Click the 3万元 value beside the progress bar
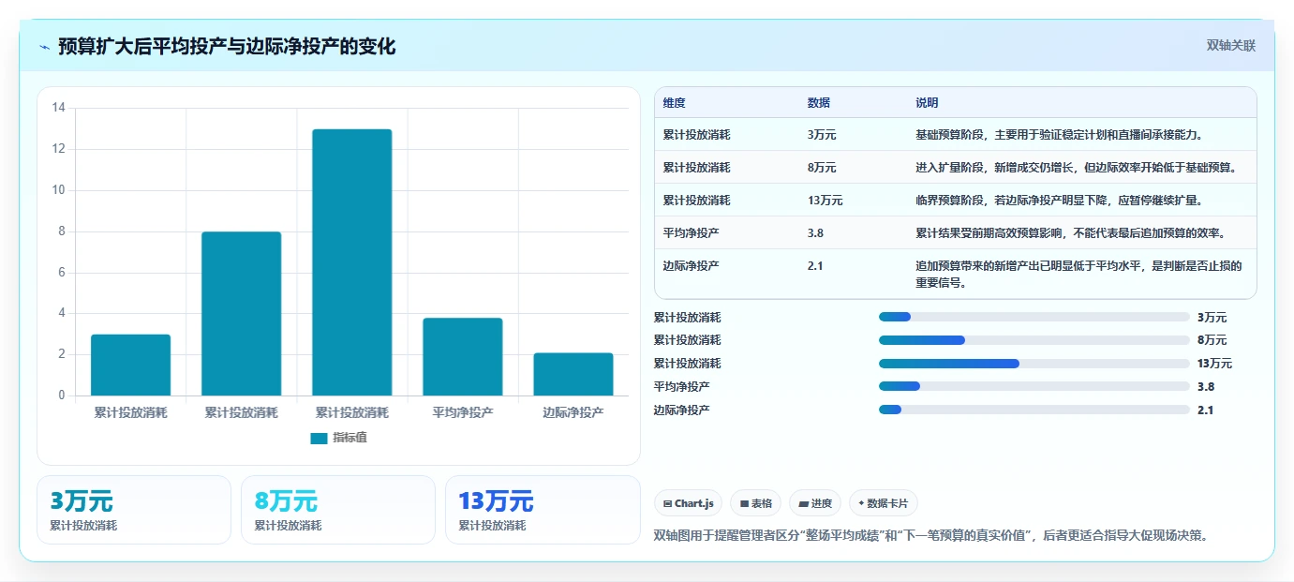Screen dimensions: 1294x582 (1212, 317)
